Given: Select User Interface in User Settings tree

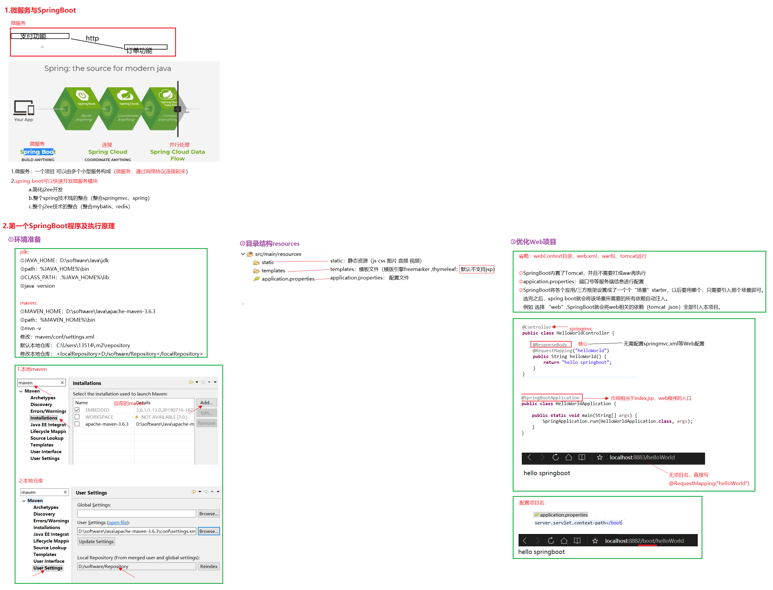Looking at the screenshot, I should (49, 561).
